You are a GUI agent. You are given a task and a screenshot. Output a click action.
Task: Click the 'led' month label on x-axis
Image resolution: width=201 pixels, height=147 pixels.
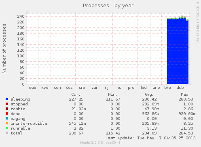(x=144, y=88)
